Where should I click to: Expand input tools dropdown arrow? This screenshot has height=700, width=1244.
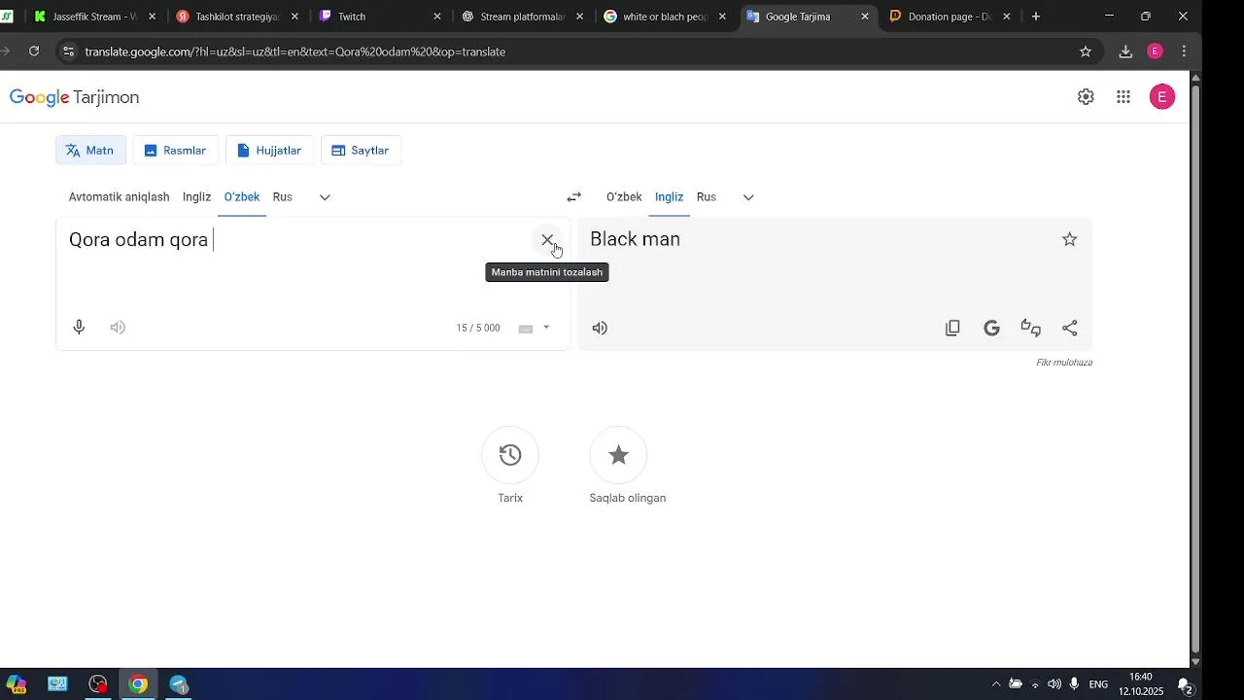(x=546, y=328)
